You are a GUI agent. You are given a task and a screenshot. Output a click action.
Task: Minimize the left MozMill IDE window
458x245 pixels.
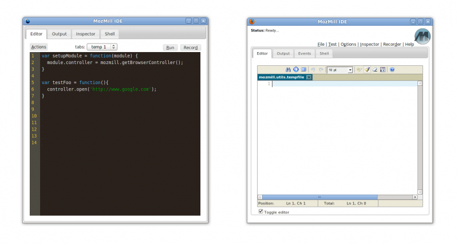pos(188,21)
